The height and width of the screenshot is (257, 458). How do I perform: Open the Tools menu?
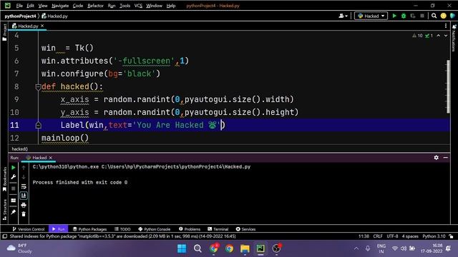[125, 6]
